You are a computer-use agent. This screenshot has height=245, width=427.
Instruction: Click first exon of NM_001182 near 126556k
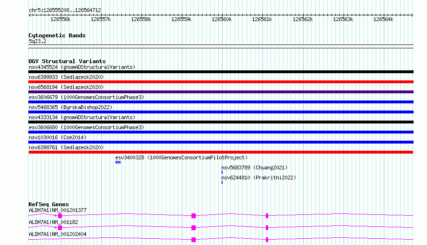click(x=60, y=228)
